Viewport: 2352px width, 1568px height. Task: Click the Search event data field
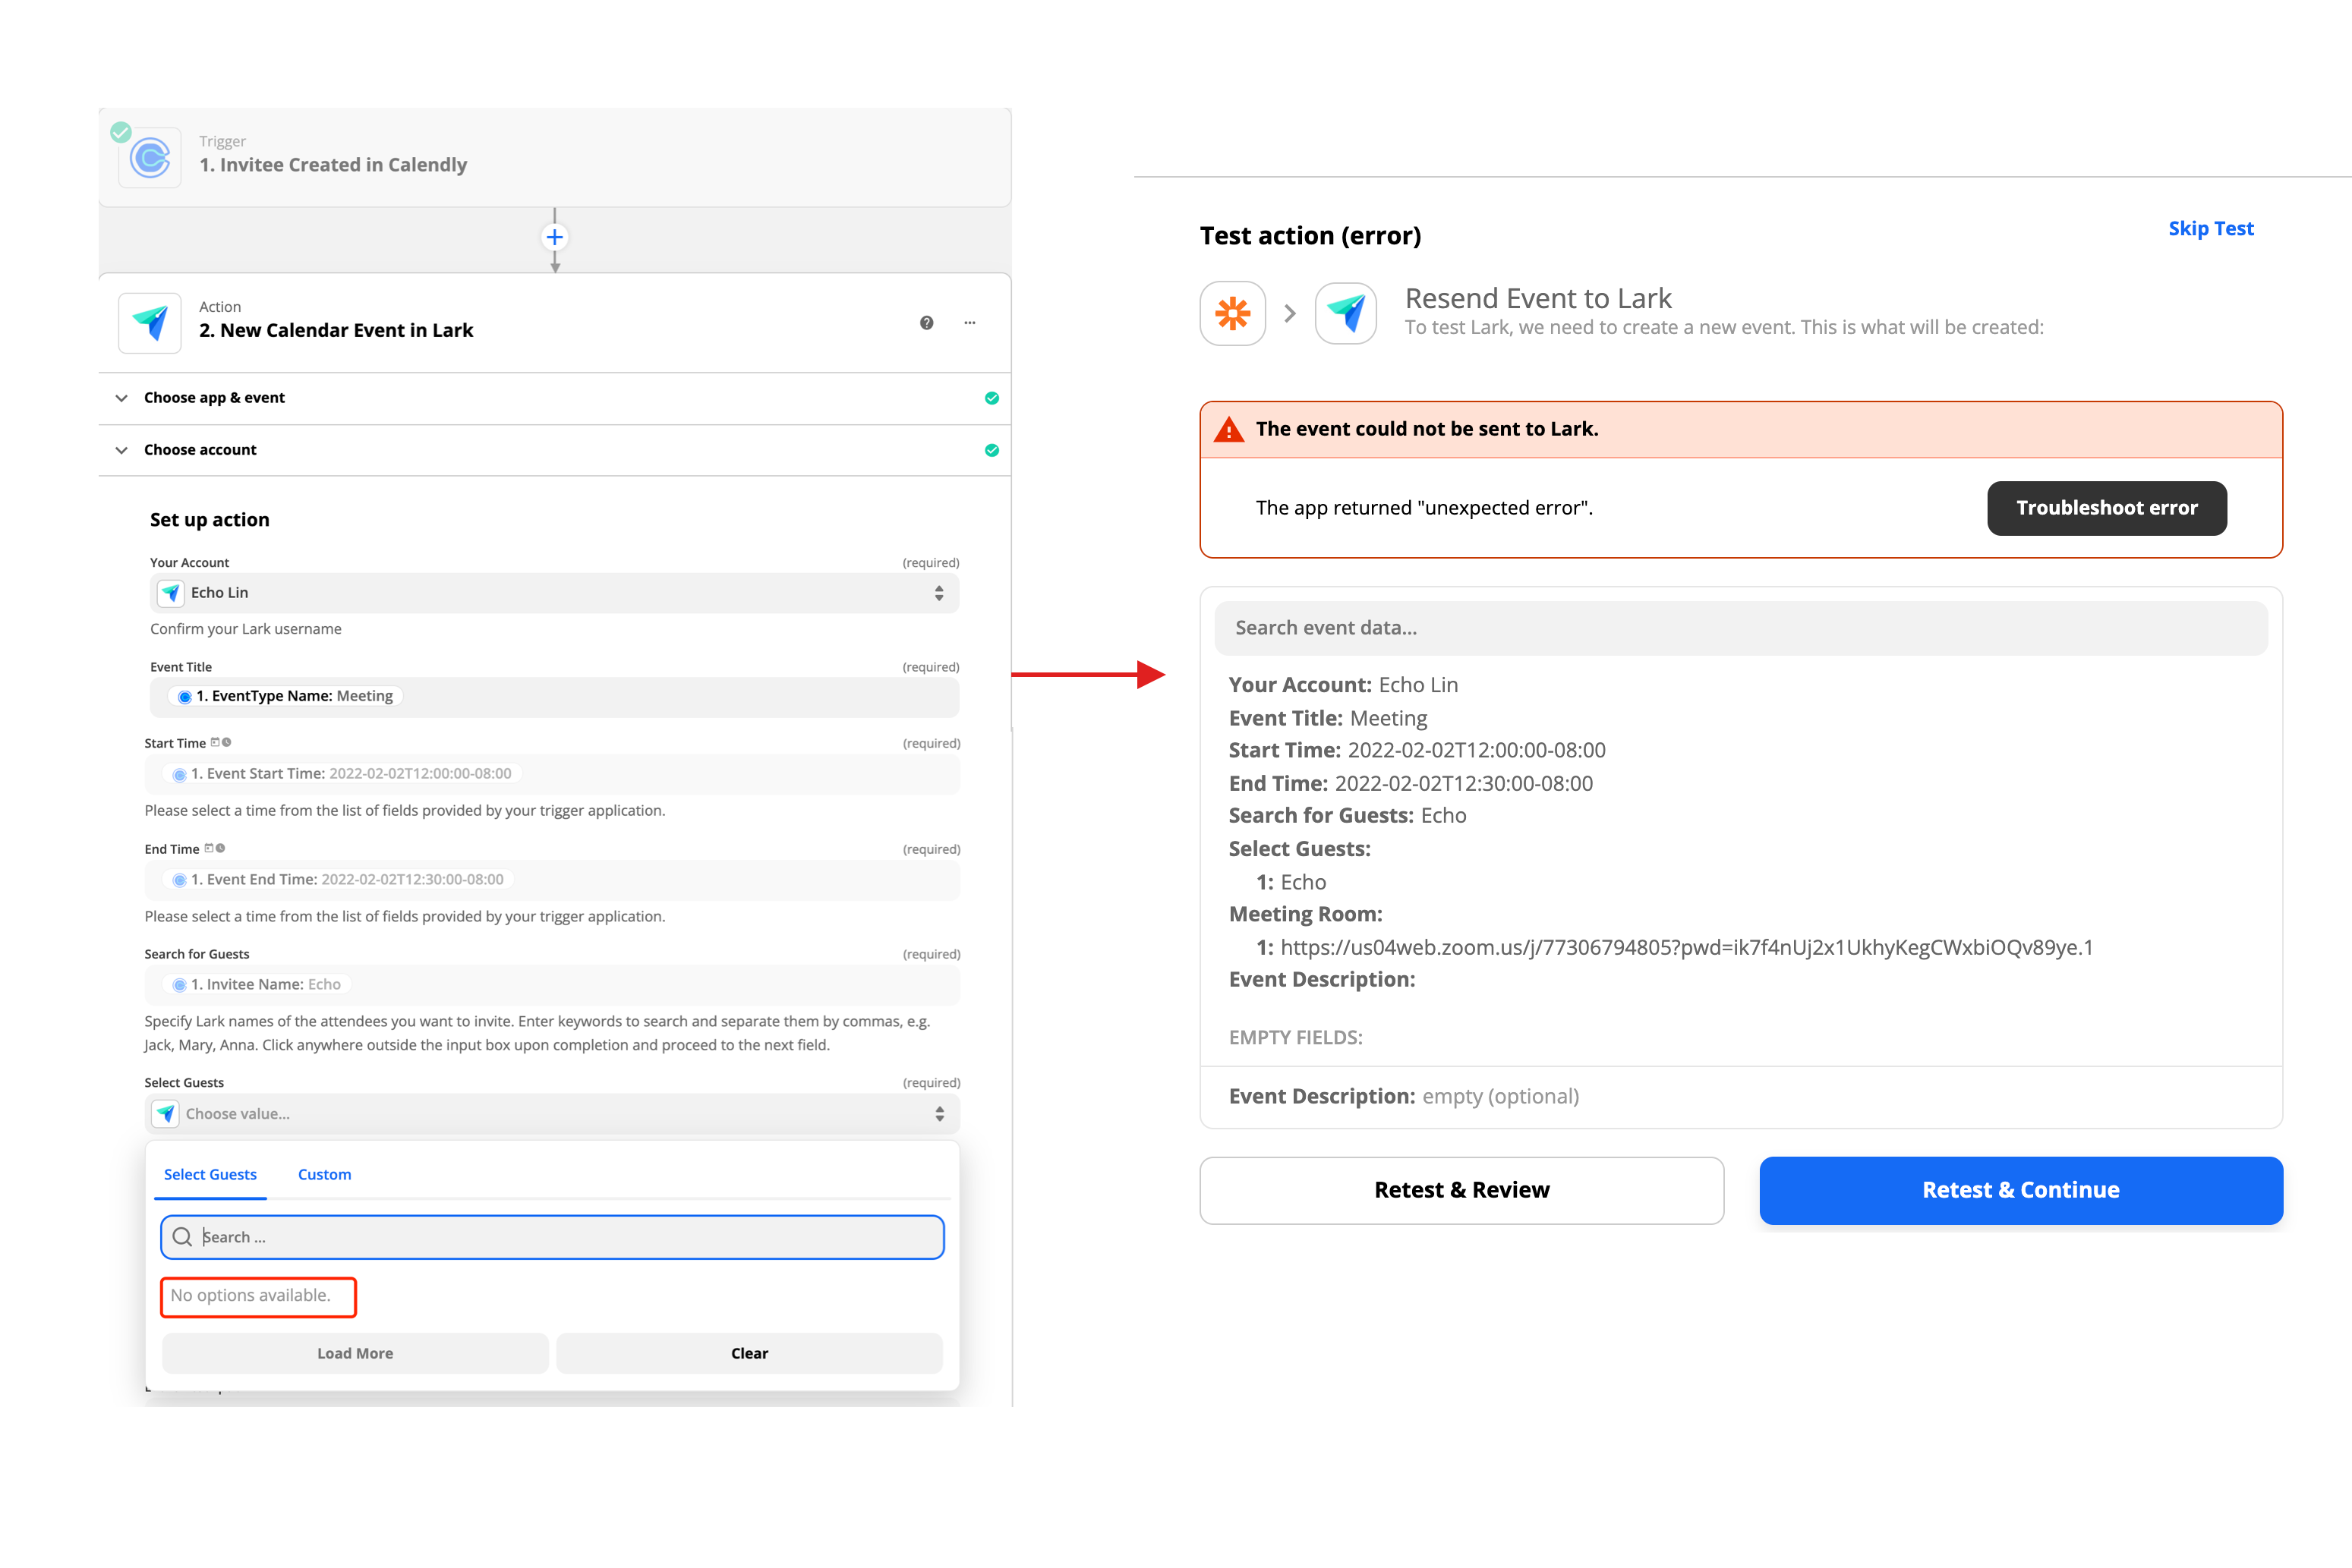1741,628
